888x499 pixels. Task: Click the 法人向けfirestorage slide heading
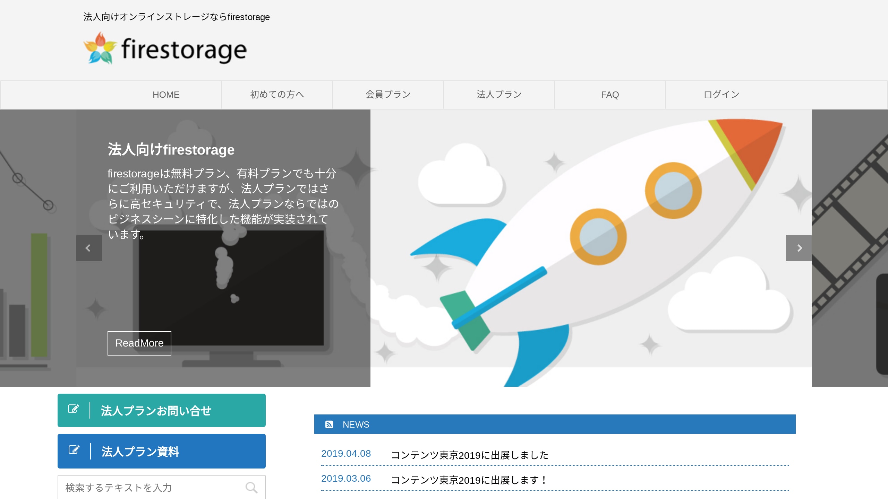click(x=171, y=150)
